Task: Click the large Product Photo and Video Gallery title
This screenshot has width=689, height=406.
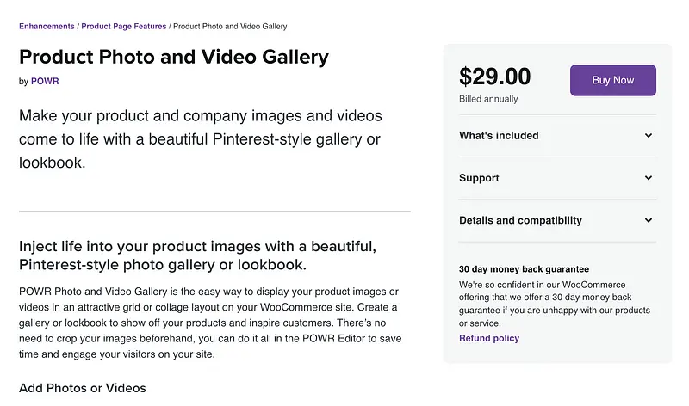Action: point(174,58)
